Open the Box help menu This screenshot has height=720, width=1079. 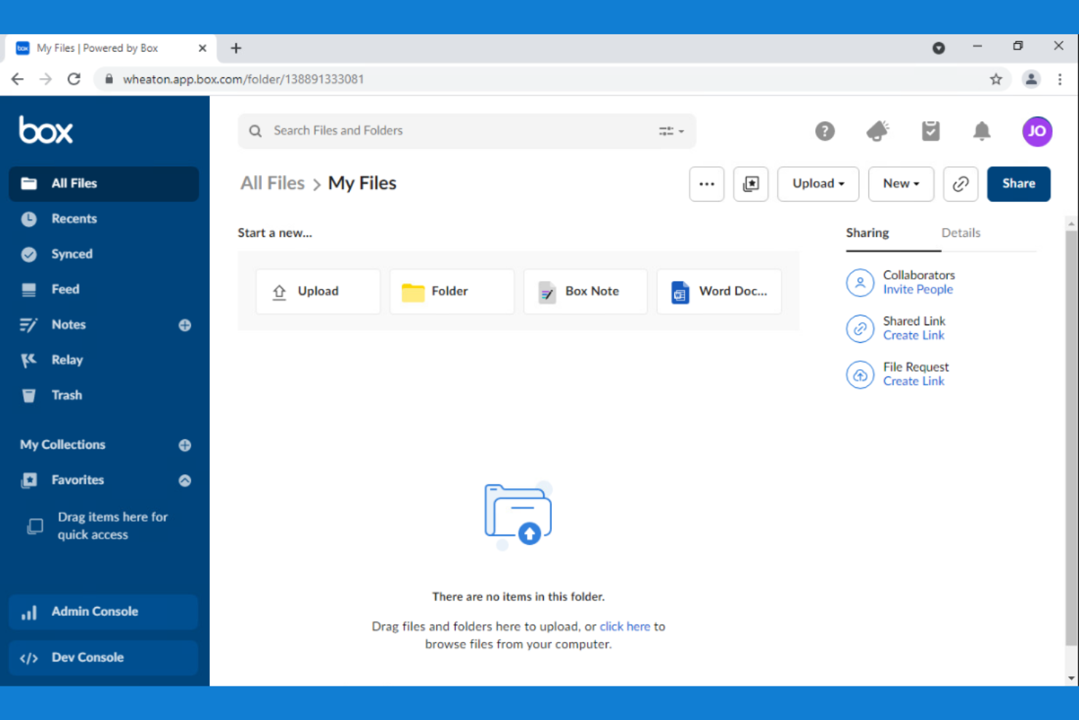(825, 131)
